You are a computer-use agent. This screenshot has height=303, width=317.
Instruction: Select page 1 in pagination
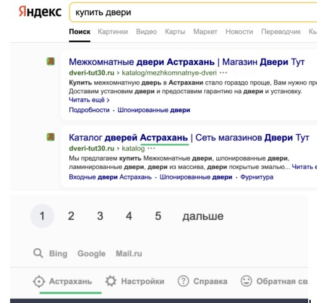[42, 216]
